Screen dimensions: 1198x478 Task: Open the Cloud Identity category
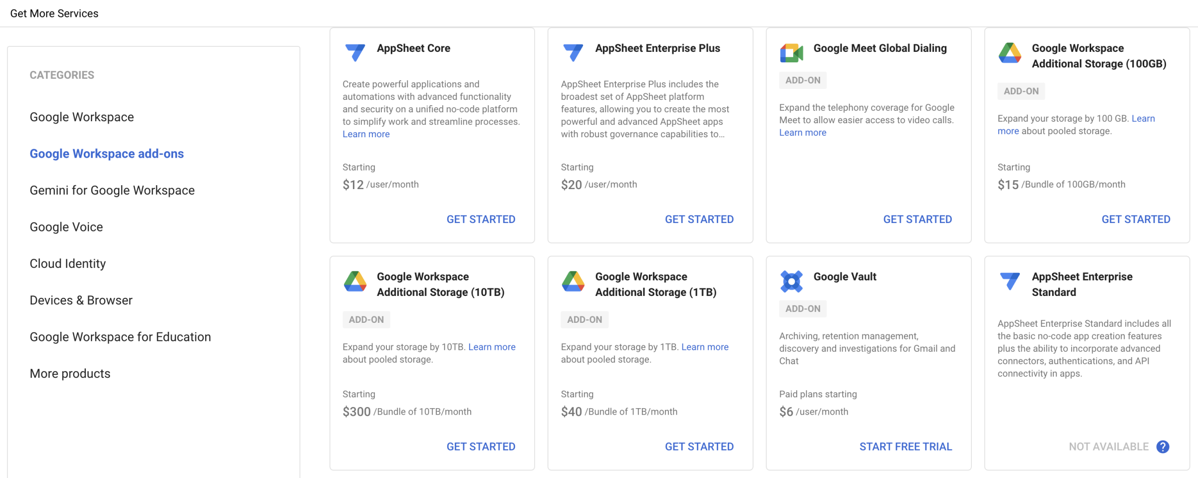tap(68, 263)
